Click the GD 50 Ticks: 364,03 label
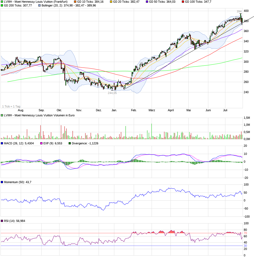This screenshot has height=258, width=254. tap(162, 2)
